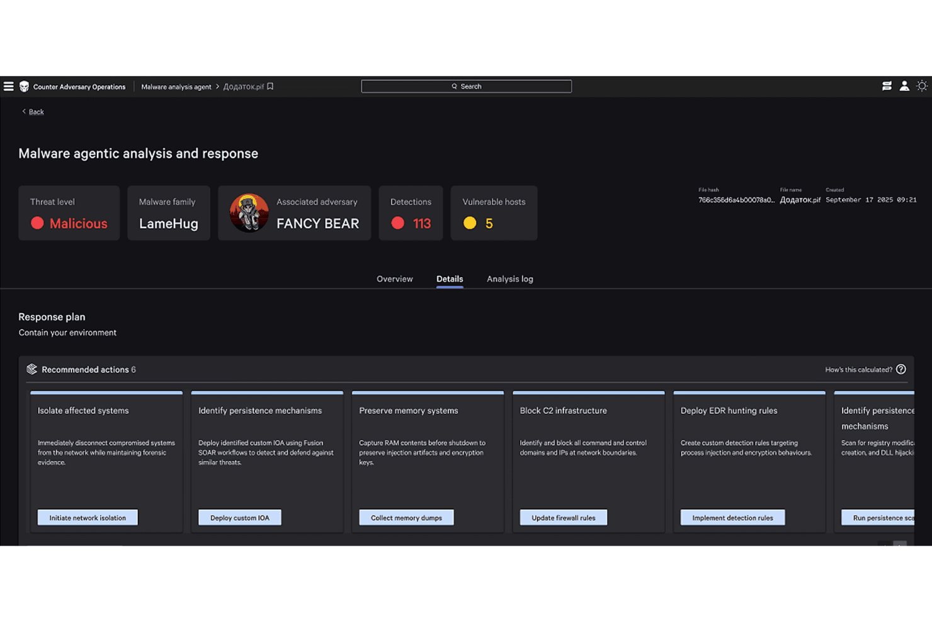Click the Counter Adversary Operations title
The height and width of the screenshot is (622, 932).
click(x=79, y=87)
